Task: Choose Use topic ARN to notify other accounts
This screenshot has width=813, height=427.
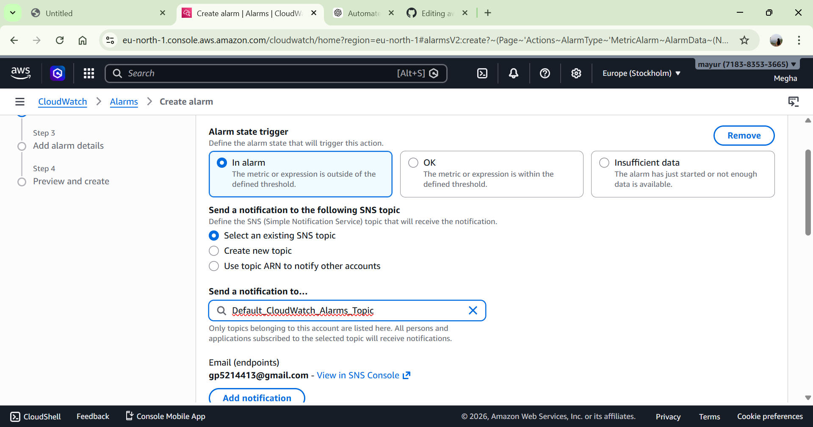Action: pyautogui.click(x=214, y=266)
